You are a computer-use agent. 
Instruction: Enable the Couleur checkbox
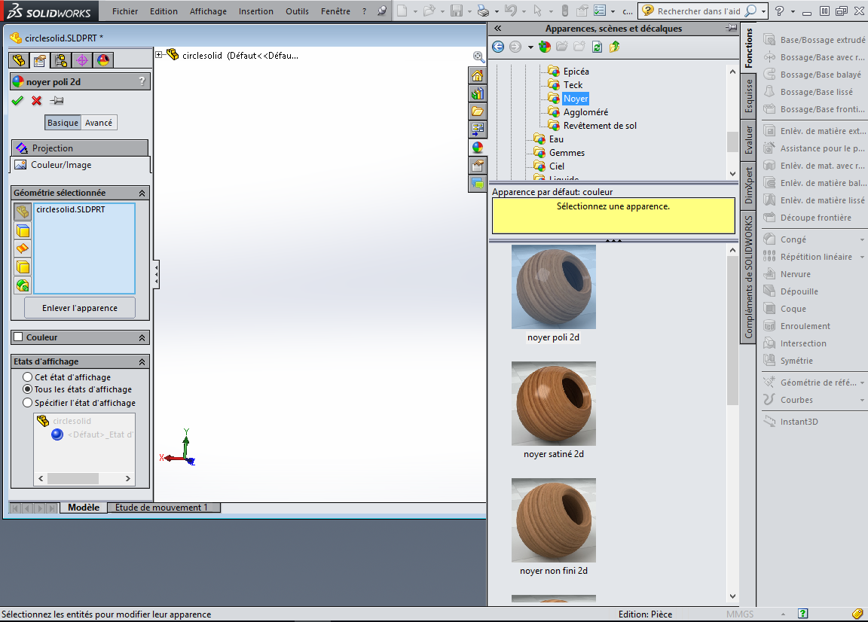18,337
